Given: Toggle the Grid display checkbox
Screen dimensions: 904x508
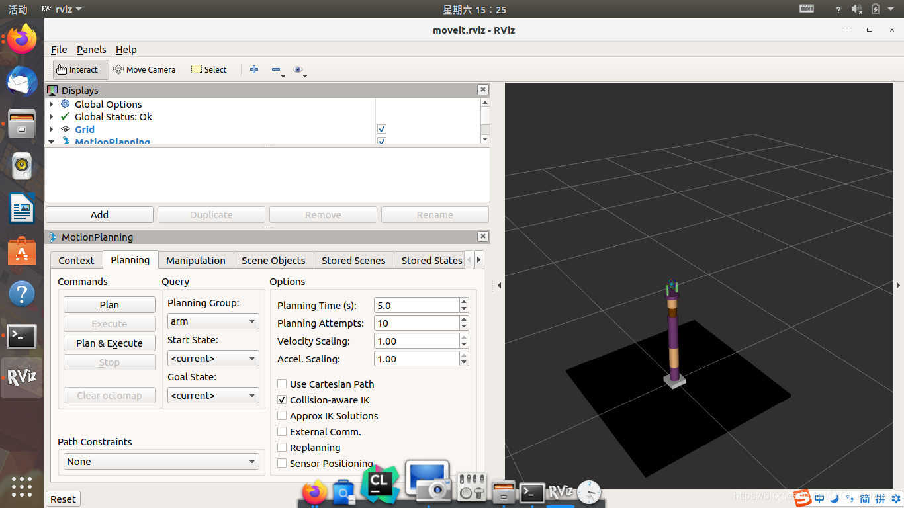Looking at the screenshot, I should point(382,129).
